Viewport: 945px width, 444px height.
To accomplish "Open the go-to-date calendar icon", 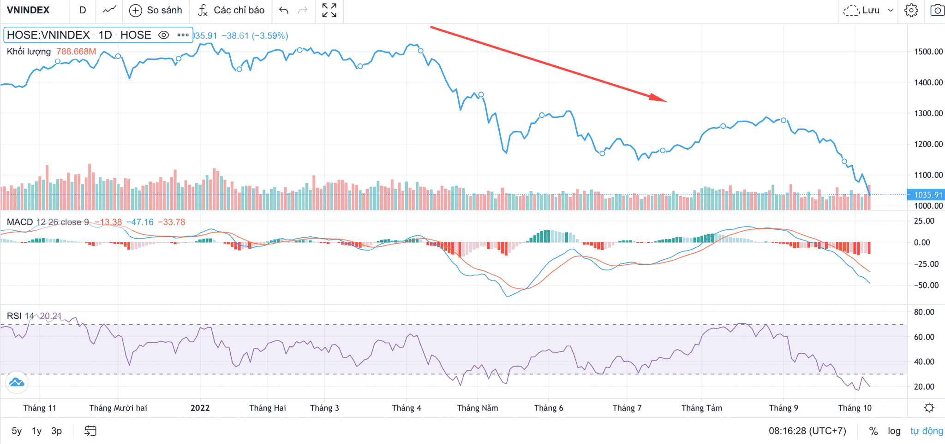I will pos(90,431).
